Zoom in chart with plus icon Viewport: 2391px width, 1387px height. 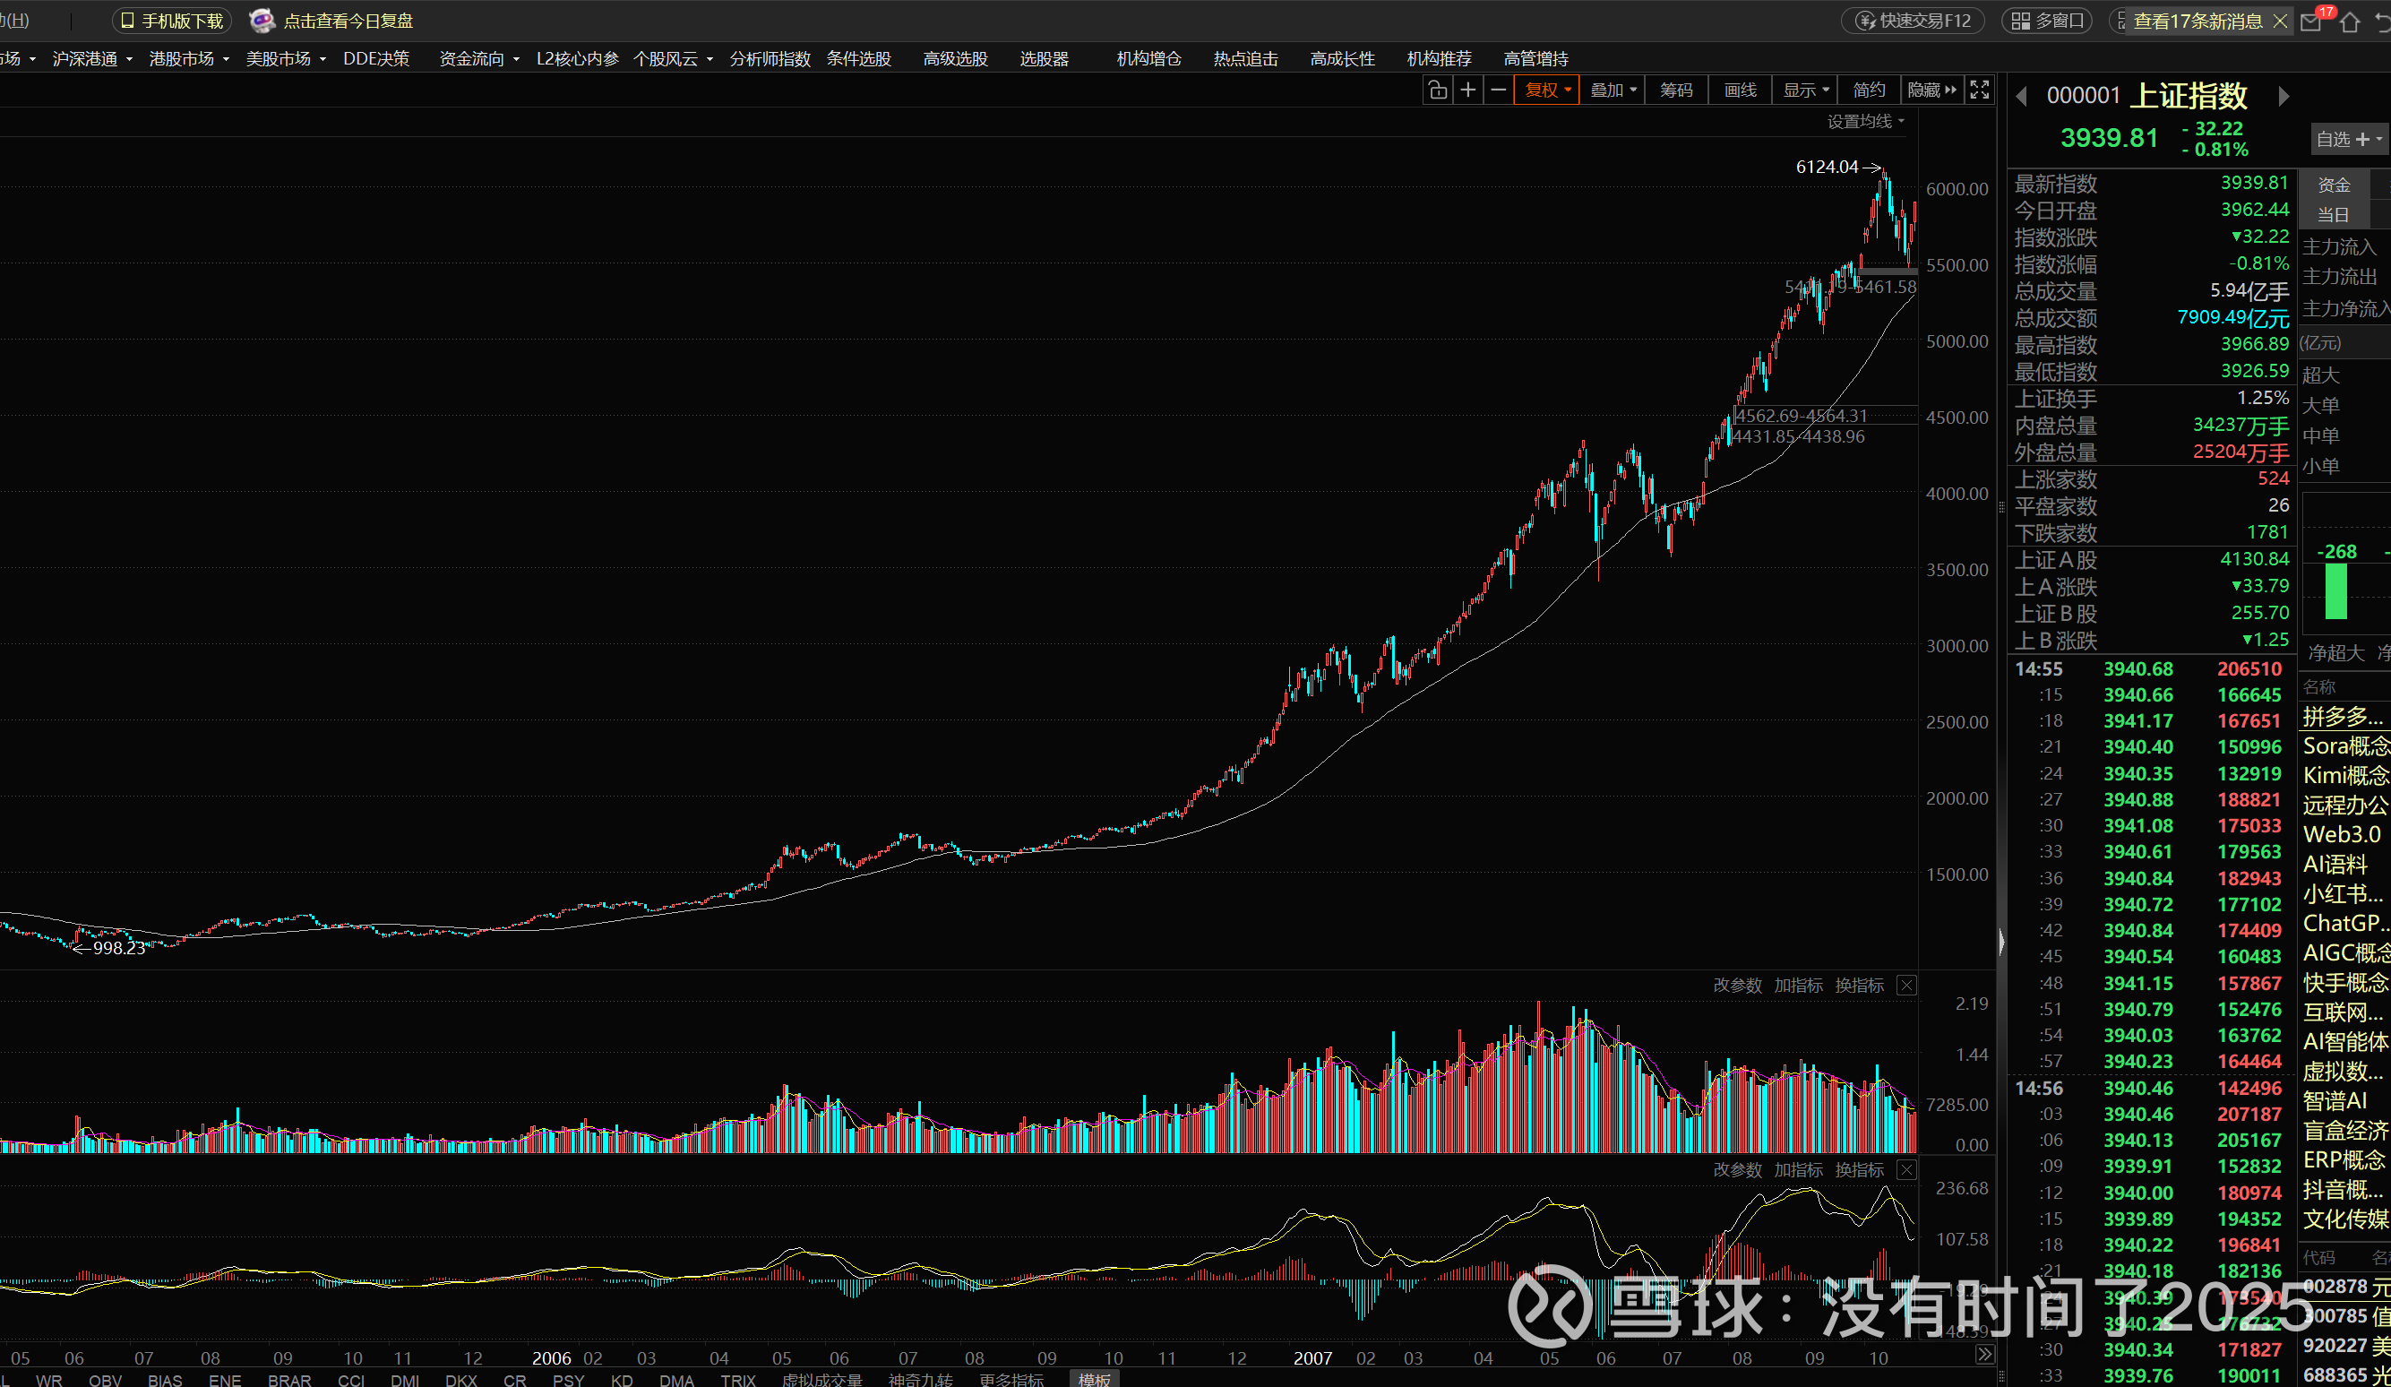point(1467,90)
